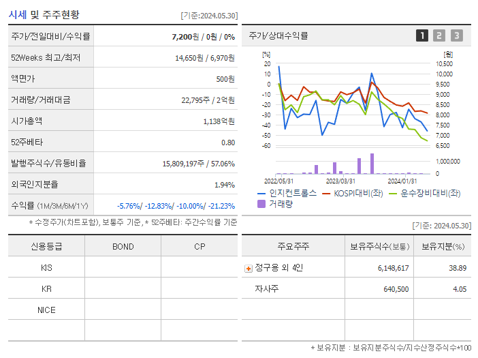Screen dimensions: 478x358
Task: Click the blue 인지컨트롤스 legend marker
Action: click(261, 194)
